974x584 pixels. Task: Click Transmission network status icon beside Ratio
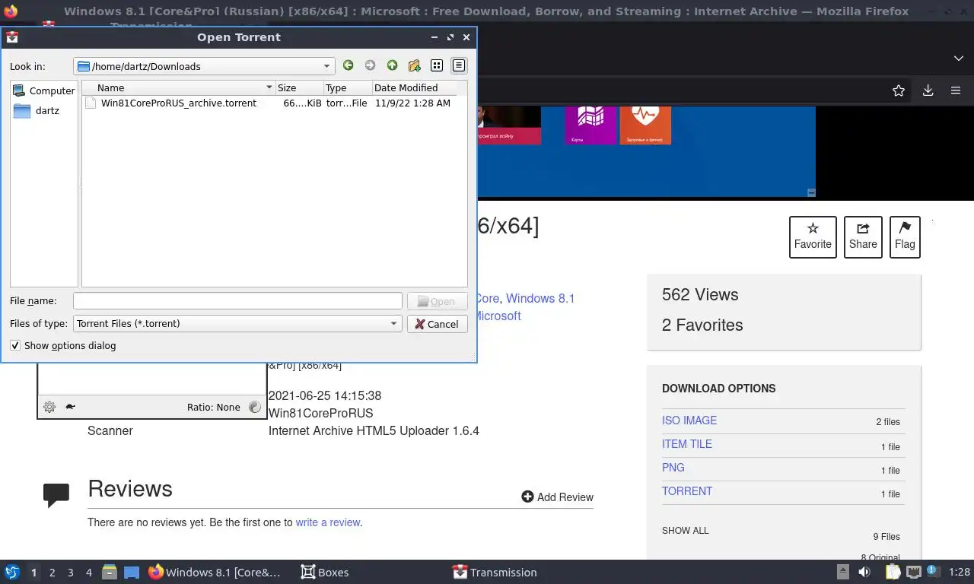pos(255,407)
